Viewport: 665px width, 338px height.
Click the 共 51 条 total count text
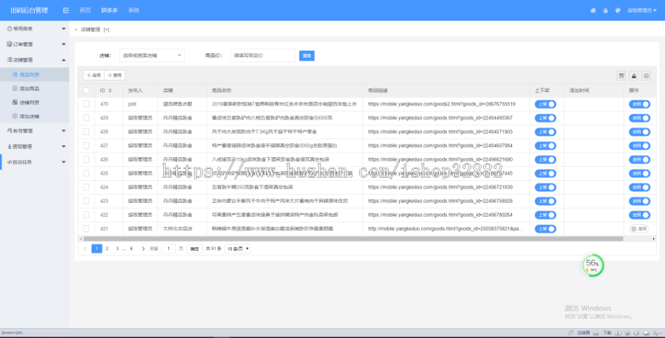[214, 249]
